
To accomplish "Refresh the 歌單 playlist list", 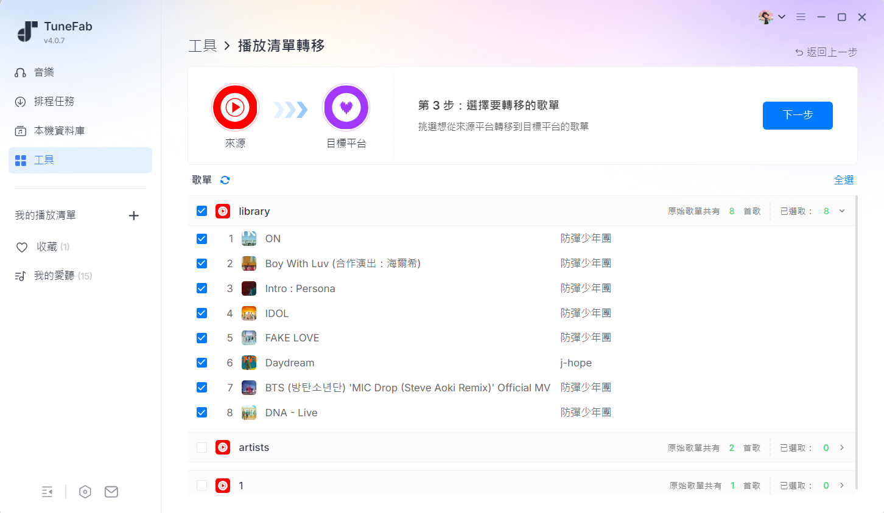I will click(x=225, y=180).
